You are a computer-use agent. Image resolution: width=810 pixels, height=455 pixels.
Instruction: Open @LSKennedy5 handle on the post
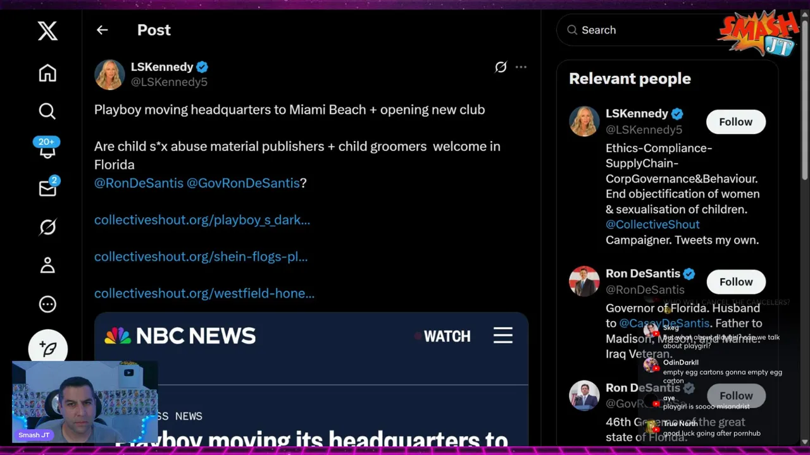coord(169,82)
